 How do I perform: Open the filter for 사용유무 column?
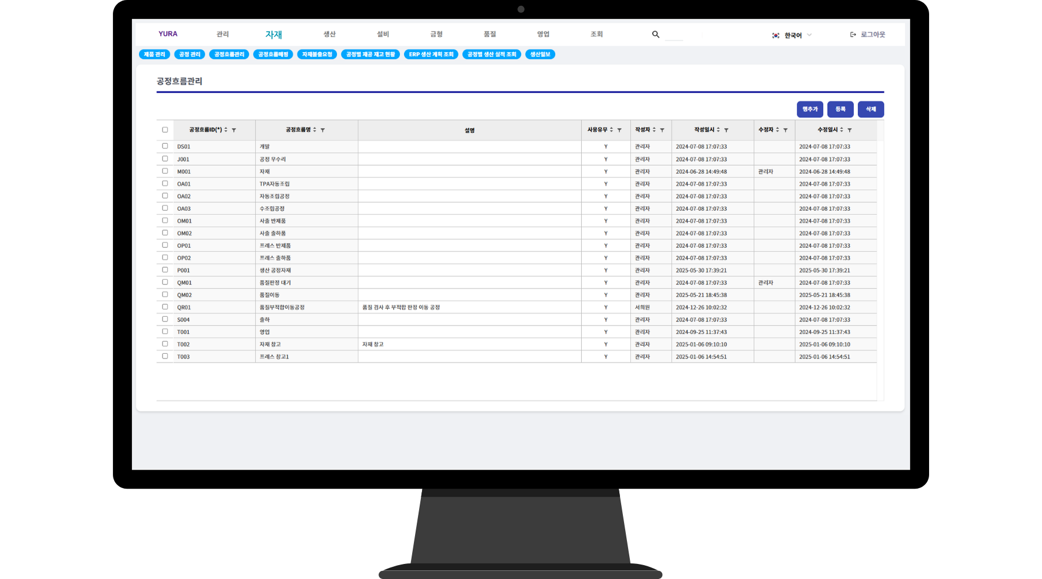[619, 130]
